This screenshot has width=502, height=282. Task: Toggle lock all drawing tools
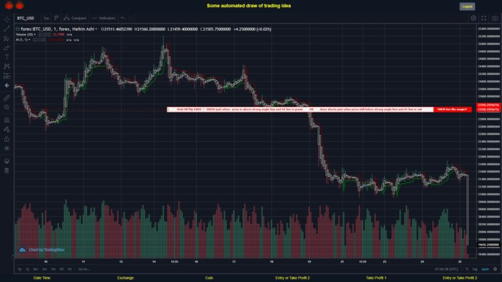7,139
